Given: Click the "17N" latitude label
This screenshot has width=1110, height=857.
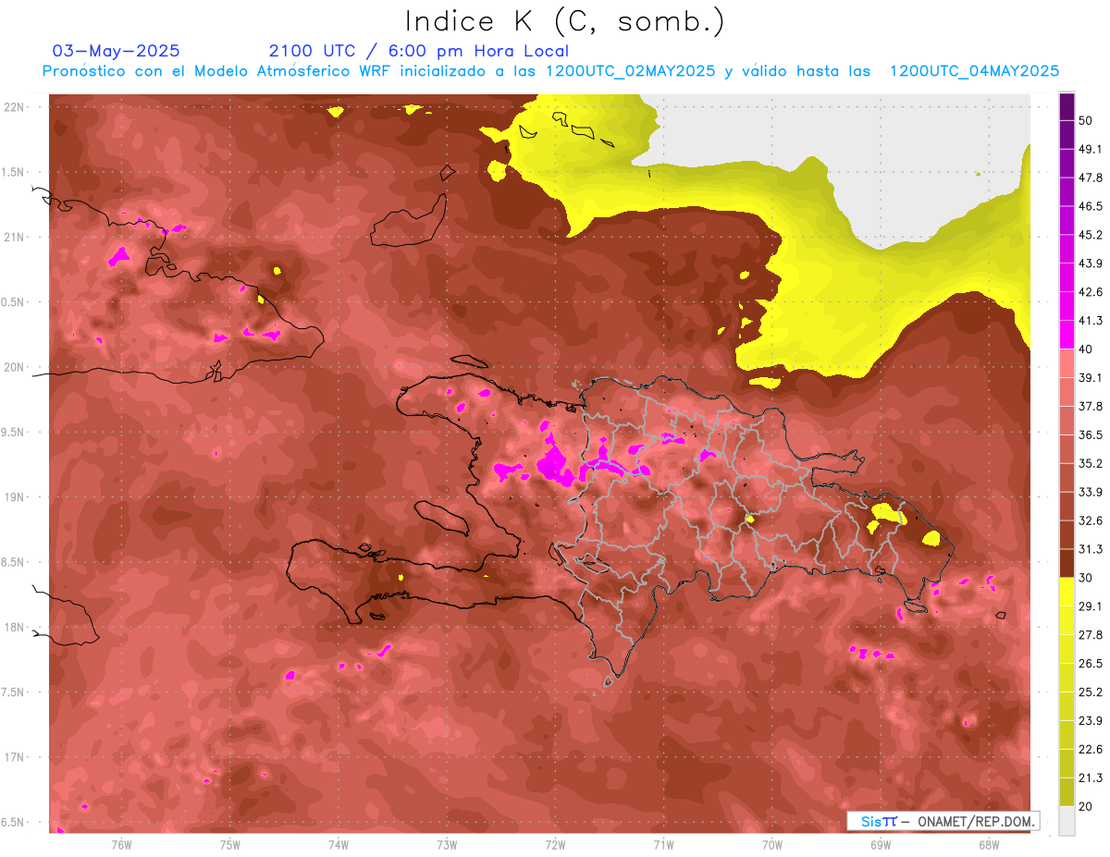Looking at the screenshot, I should (x=14, y=757).
